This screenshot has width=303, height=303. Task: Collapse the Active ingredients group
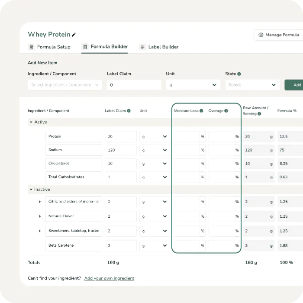(x=31, y=122)
